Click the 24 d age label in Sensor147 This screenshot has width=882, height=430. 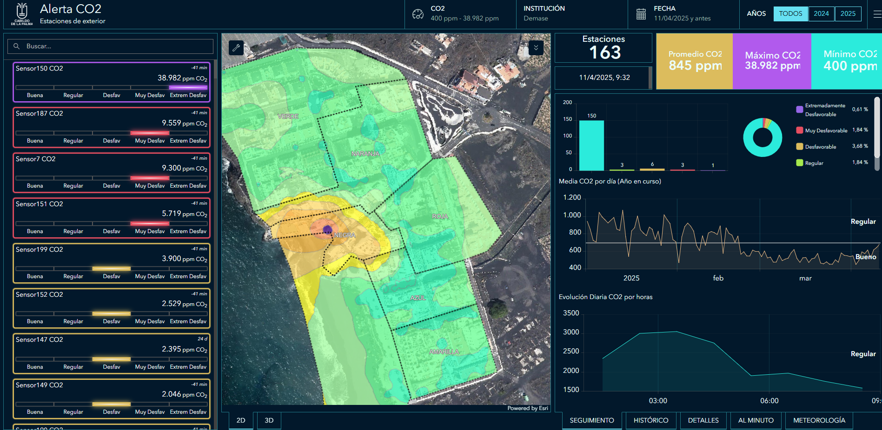pyautogui.click(x=202, y=339)
